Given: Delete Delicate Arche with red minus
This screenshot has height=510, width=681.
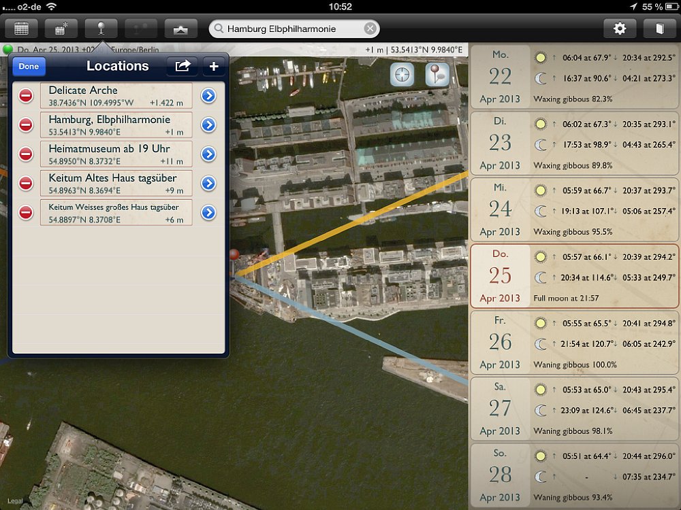Looking at the screenshot, I should click(26, 95).
